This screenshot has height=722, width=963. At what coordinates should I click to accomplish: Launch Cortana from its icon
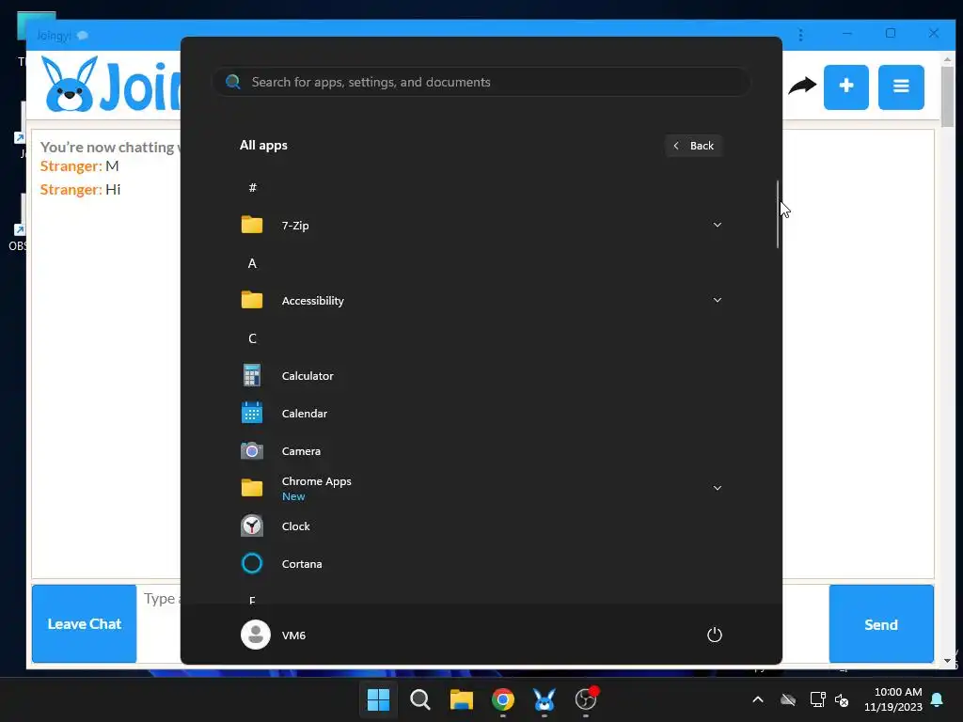[252, 564]
